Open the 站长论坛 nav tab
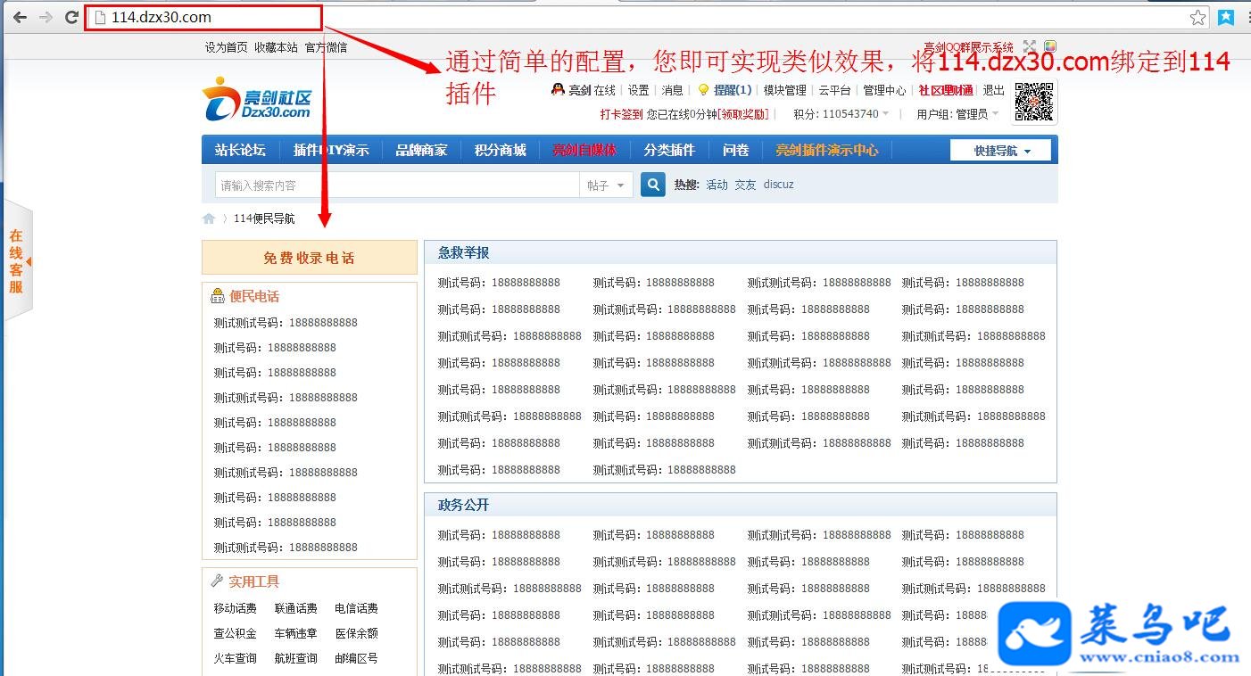The height and width of the screenshot is (676, 1251). click(240, 150)
